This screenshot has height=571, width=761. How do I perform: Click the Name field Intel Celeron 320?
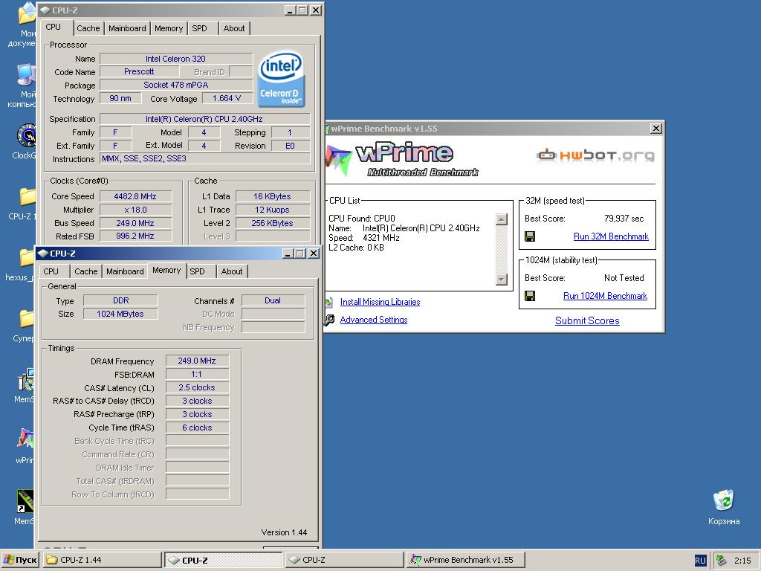[x=176, y=59]
